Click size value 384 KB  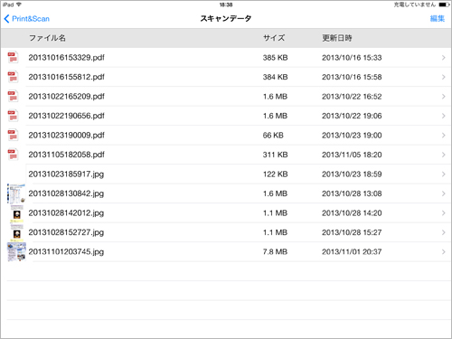[275, 77]
